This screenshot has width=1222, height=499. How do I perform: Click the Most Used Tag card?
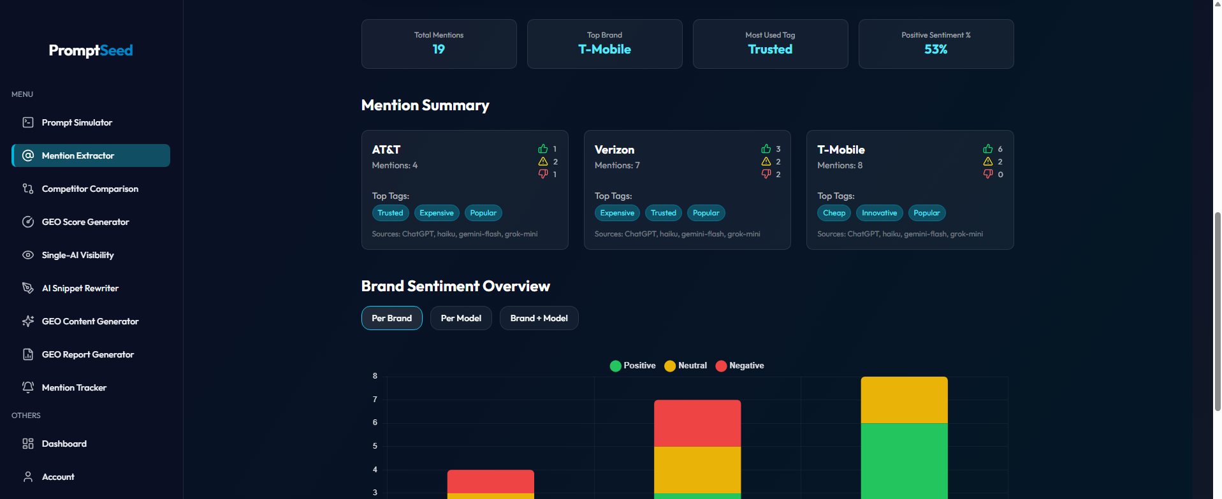coord(770,44)
